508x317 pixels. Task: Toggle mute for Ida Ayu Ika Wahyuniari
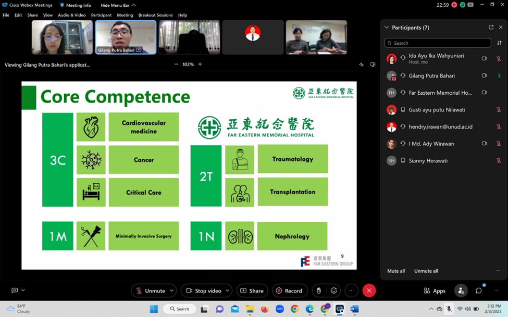(x=499, y=59)
